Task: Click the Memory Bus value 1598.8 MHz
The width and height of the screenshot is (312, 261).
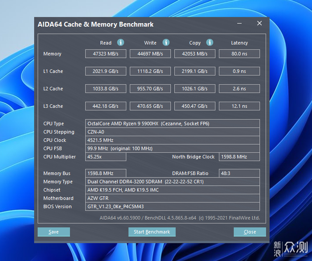Action: coord(106,173)
